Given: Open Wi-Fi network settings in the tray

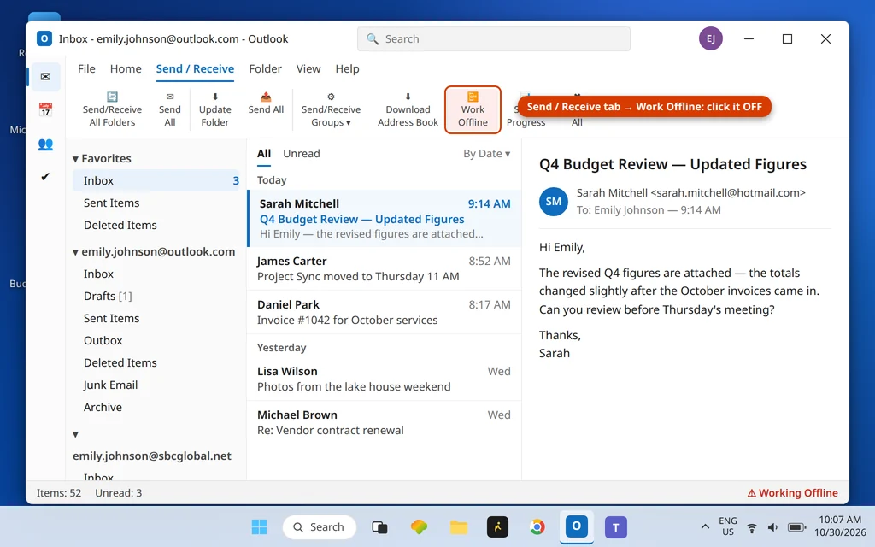Looking at the screenshot, I should pyautogui.click(x=752, y=527).
